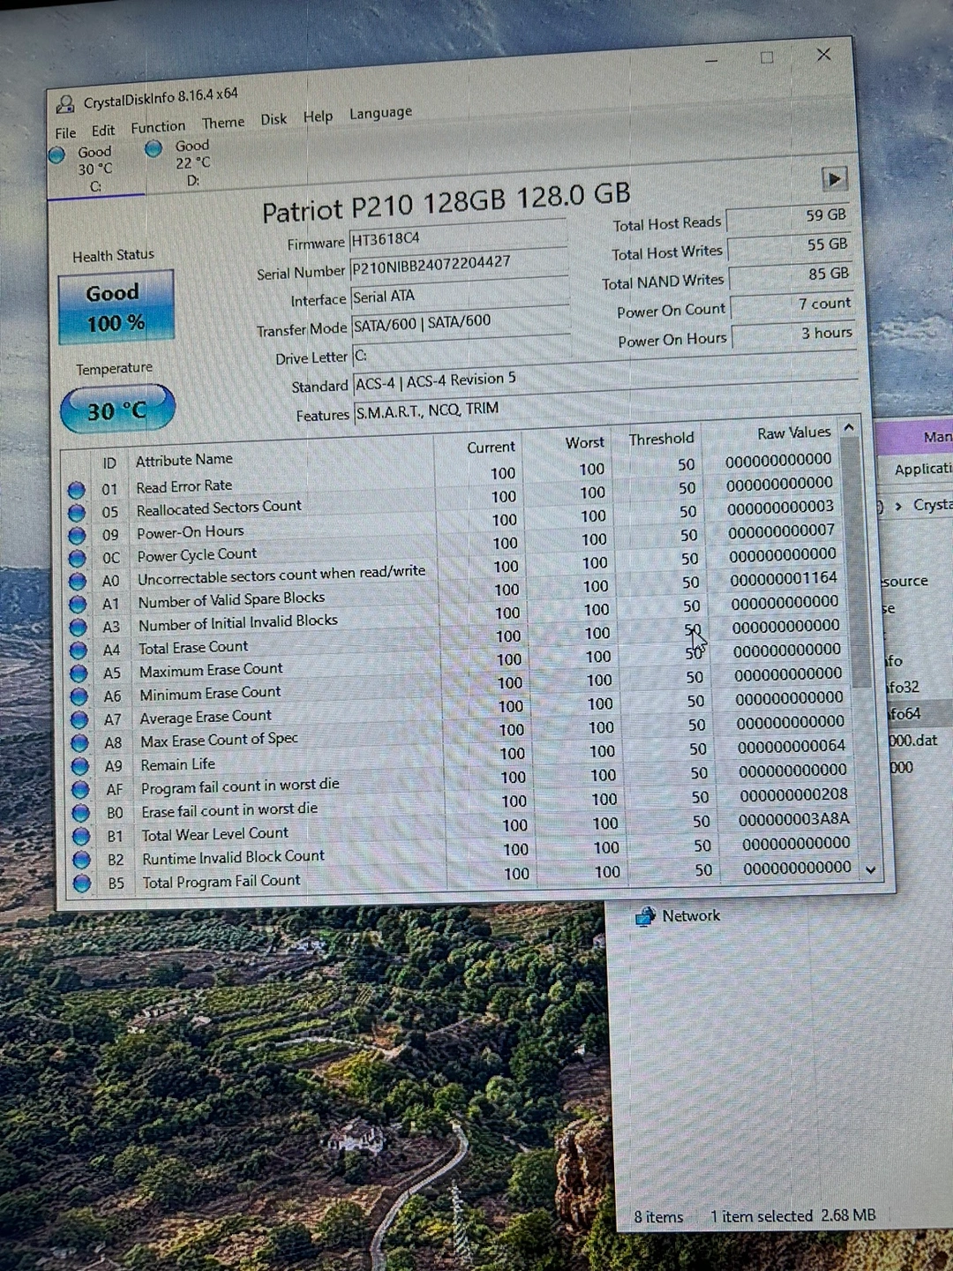Click the Remain Life status orb
The height and width of the screenshot is (1271, 953).
(x=80, y=766)
